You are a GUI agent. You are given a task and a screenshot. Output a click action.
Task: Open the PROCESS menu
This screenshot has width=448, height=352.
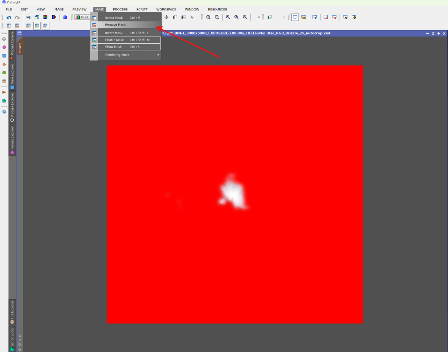coord(120,9)
